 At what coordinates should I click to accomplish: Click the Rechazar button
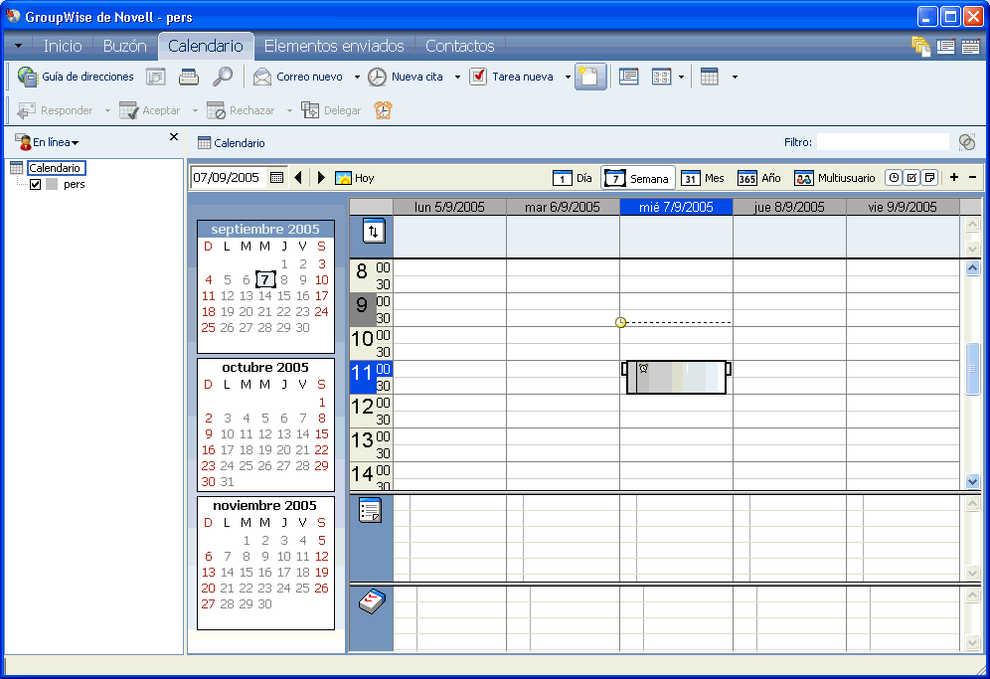coord(241,110)
